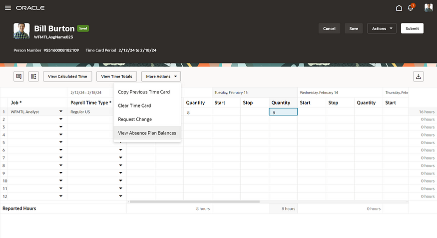Open Job dropdown in row 1
Viewport: 437px width, 238px height.
61,112
